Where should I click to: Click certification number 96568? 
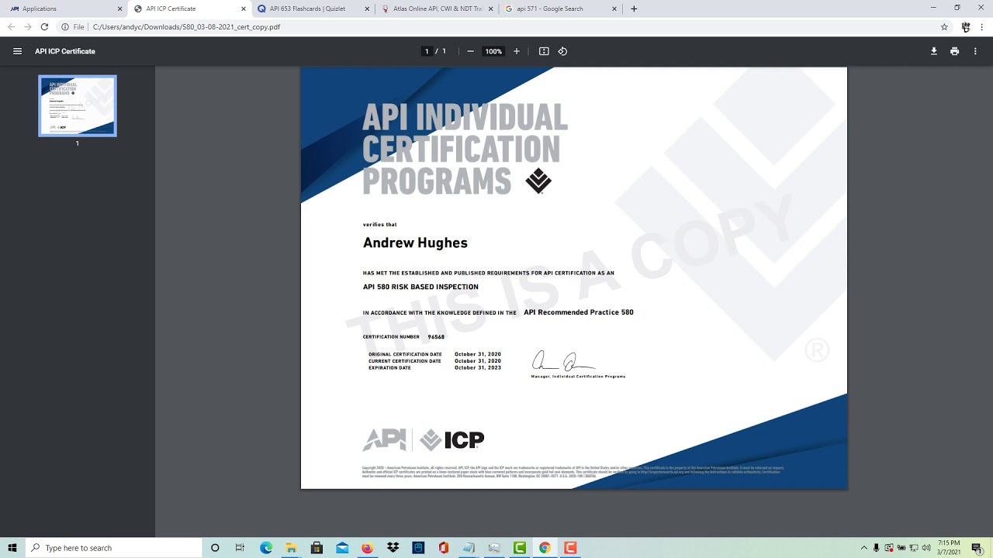[436, 337]
